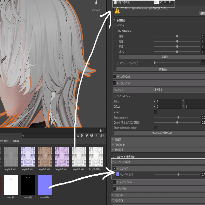Image resolution: width=205 pixels, height=205 pixels.
Task: Click the picker circle beside ○アルファマスク
Action: point(118,96)
